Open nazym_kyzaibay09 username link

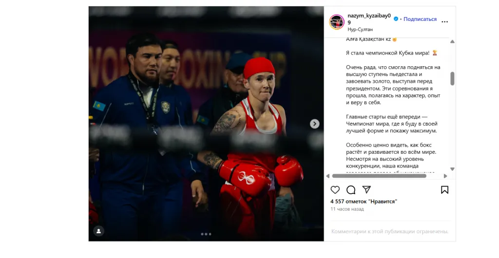(369, 19)
